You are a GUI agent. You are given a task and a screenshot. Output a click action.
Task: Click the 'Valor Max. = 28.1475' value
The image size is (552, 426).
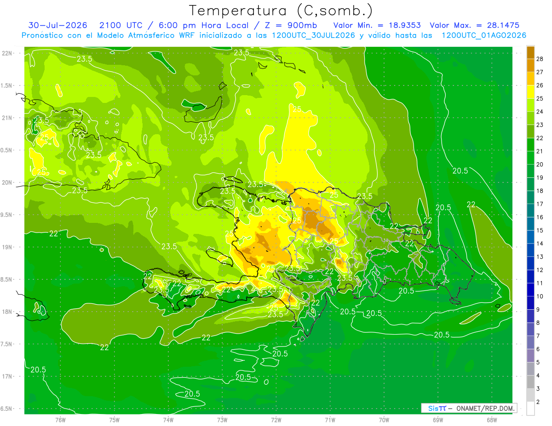click(474, 25)
